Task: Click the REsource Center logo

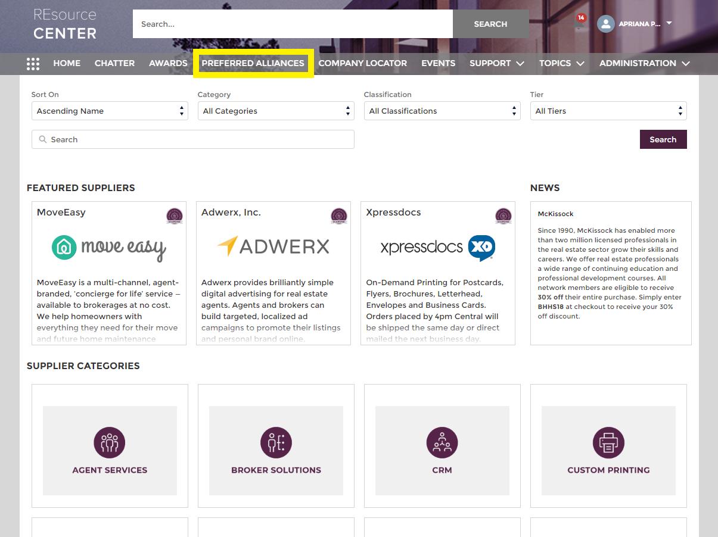Action: click(65, 24)
